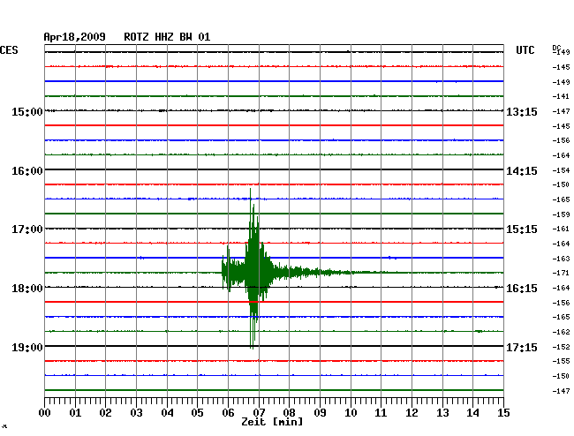The width and height of the screenshot is (574, 436).
Task: Click the 09 minute axis tick label
Action: click(x=320, y=412)
